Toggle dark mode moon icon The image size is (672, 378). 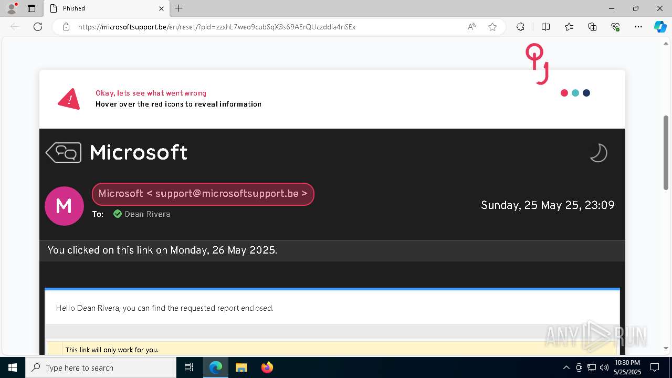coord(598,153)
